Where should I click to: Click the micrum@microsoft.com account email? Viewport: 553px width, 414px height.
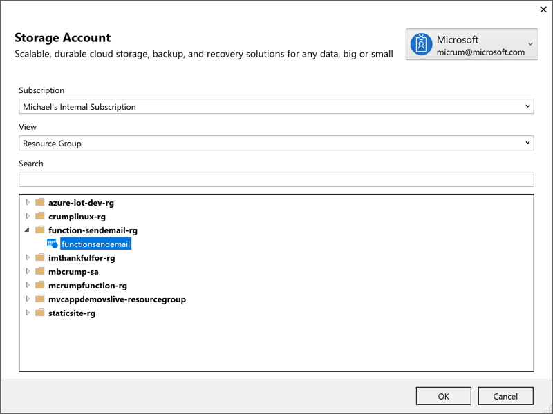480,52
